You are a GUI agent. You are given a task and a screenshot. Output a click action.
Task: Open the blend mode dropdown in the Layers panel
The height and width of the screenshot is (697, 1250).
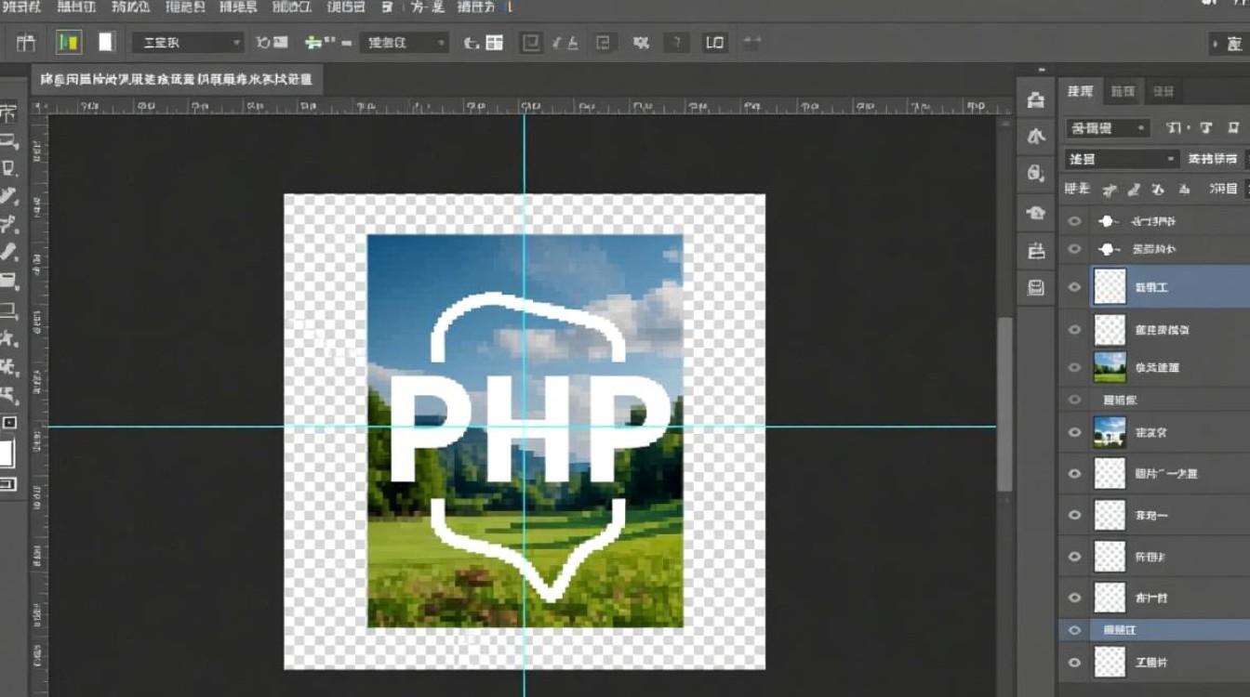click(x=1121, y=159)
